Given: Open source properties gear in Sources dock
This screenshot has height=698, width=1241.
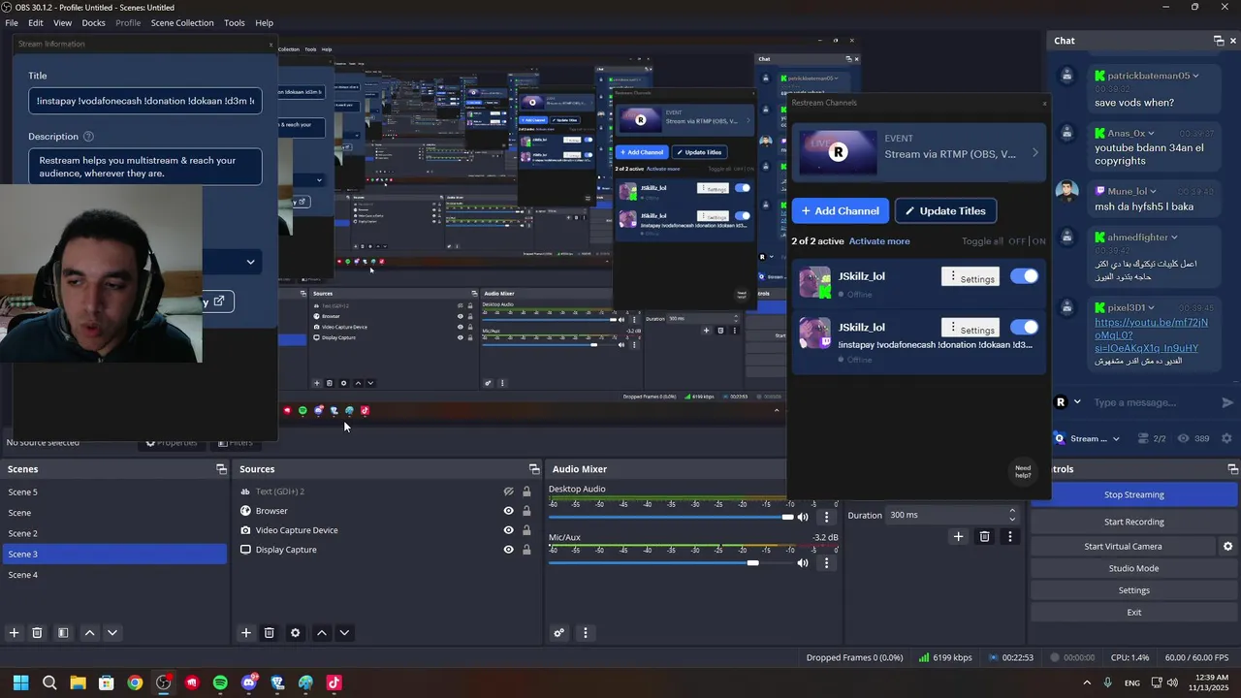Looking at the screenshot, I should pos(296,633).
